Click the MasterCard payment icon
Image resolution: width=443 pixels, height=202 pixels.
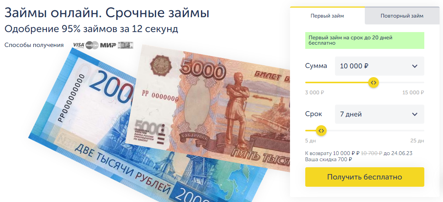92,45
